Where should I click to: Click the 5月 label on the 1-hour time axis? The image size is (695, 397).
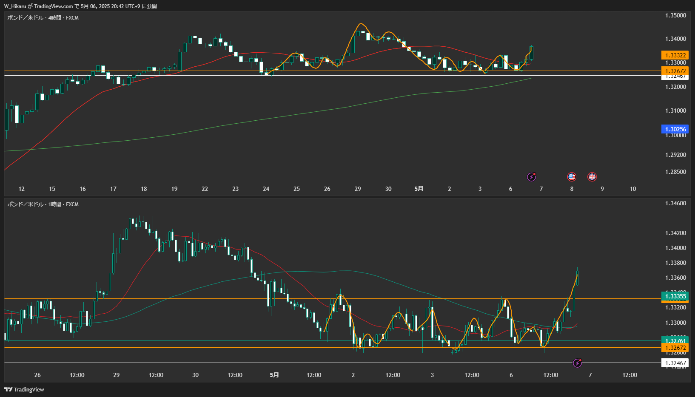[274, 375]
